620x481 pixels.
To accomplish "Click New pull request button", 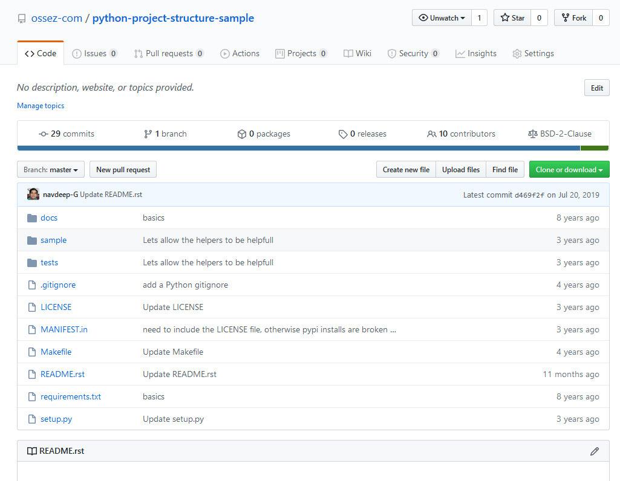I will click(123, 169).
